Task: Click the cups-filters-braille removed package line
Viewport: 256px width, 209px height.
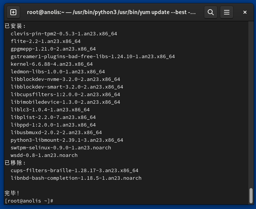Action: coord(75,170)
